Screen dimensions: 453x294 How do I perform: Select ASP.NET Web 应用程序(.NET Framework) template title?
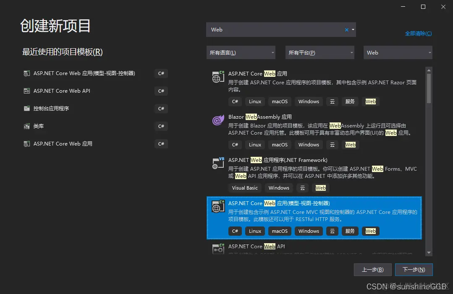(278, 160)
